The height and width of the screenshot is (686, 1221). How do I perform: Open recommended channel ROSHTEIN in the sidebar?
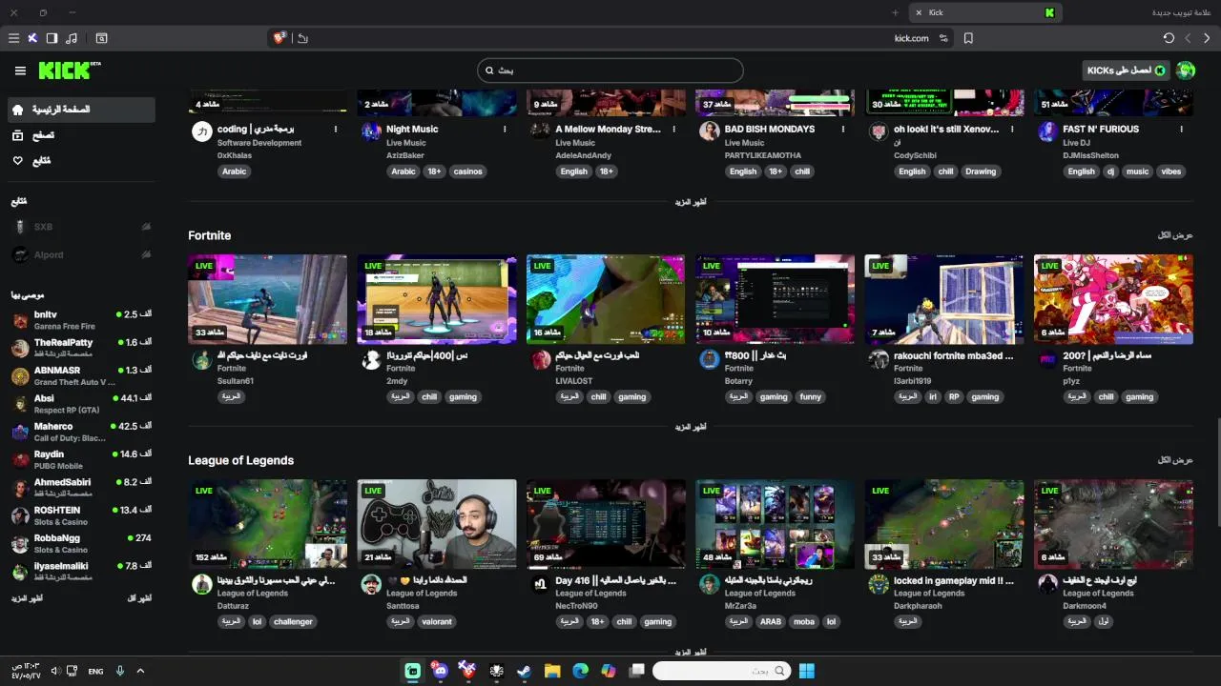(x=81, y=515)
